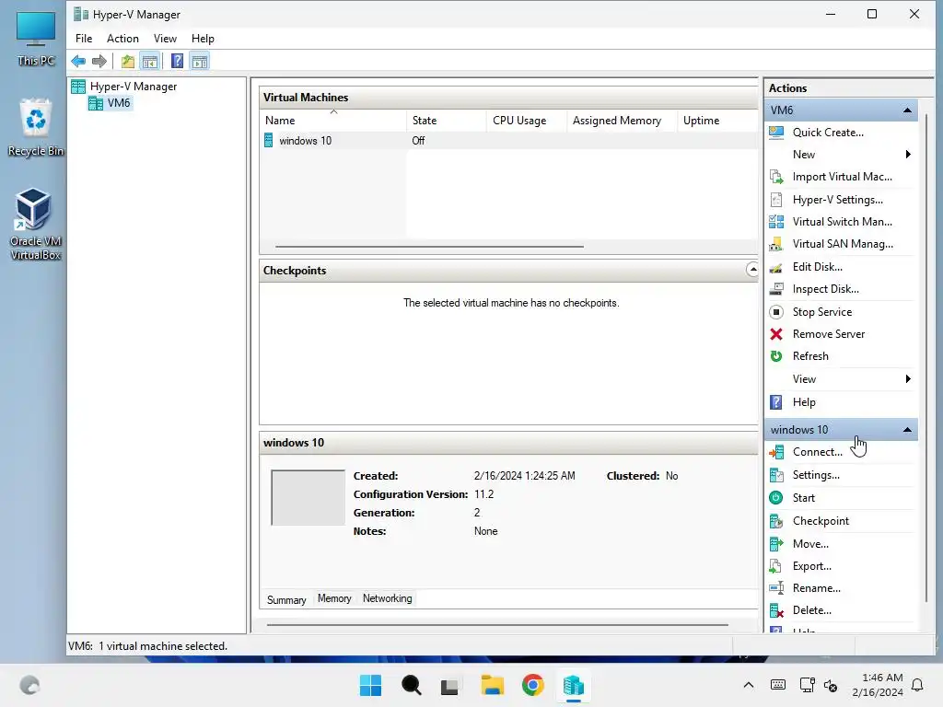
Task: Click the Inspect Disk icon
Action: tap(776, 289)
